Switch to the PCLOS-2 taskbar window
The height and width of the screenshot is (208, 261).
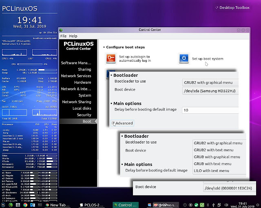tap(91, 205)
